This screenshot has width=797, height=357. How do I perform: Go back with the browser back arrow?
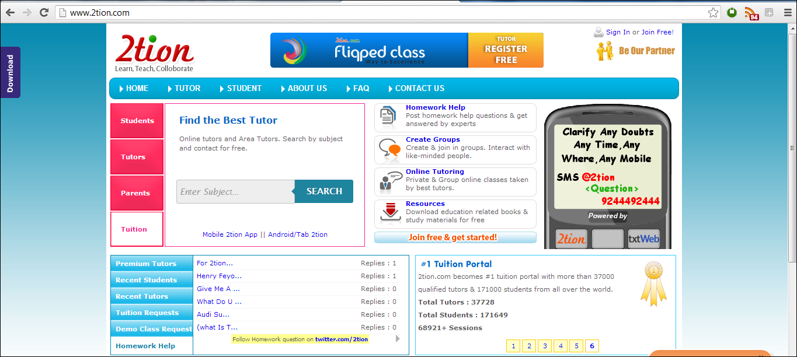tap(10, 12)
